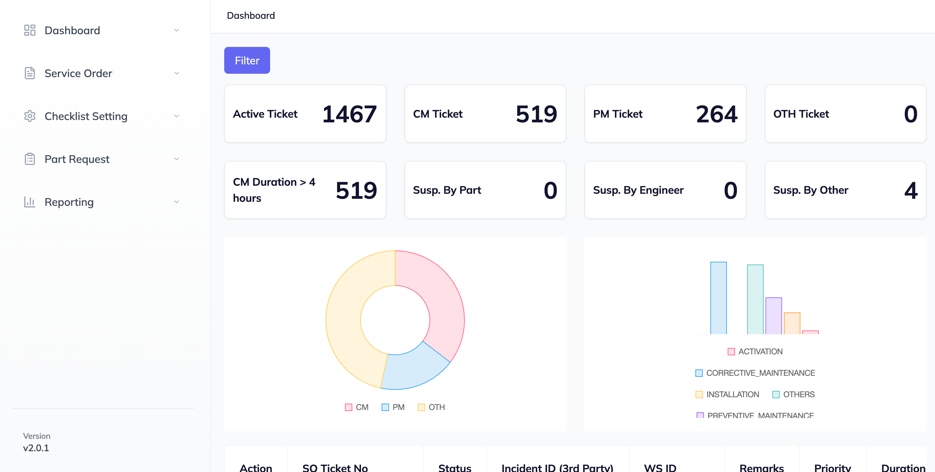Toggle the INSTALLATION legend swatch
Viewport: 935px width, 472px height.
tap(699, 394)
